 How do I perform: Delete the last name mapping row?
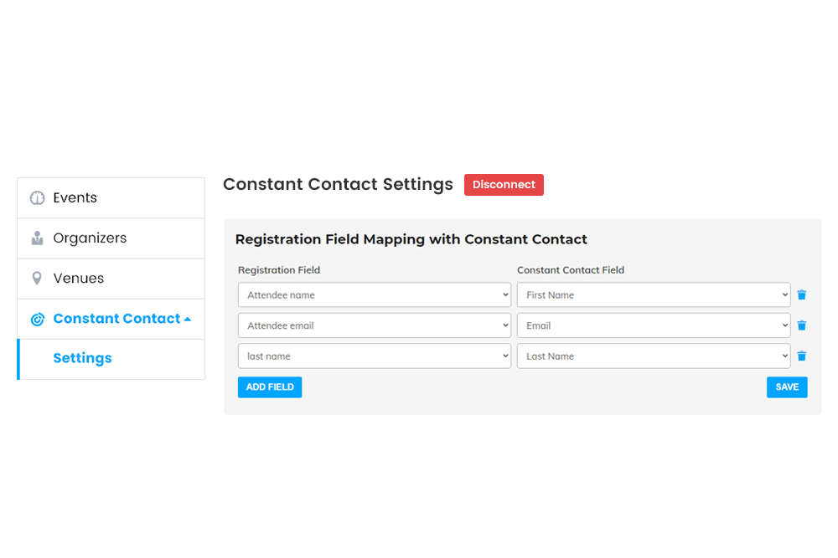click(802, 356)
